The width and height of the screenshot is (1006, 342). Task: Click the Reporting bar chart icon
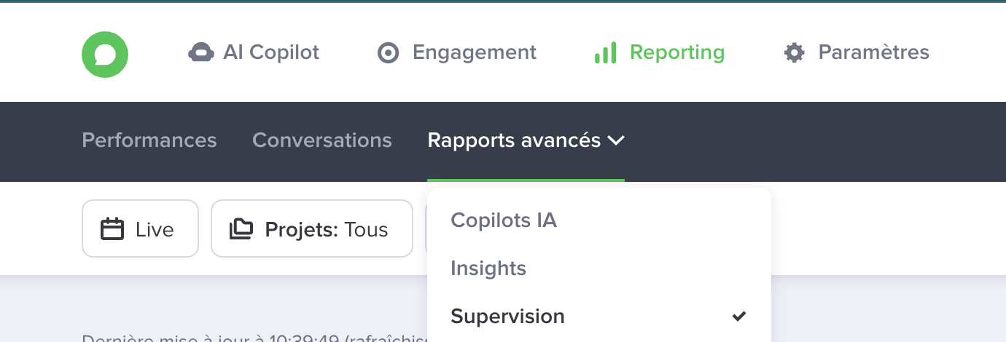(x=605, y=52)
